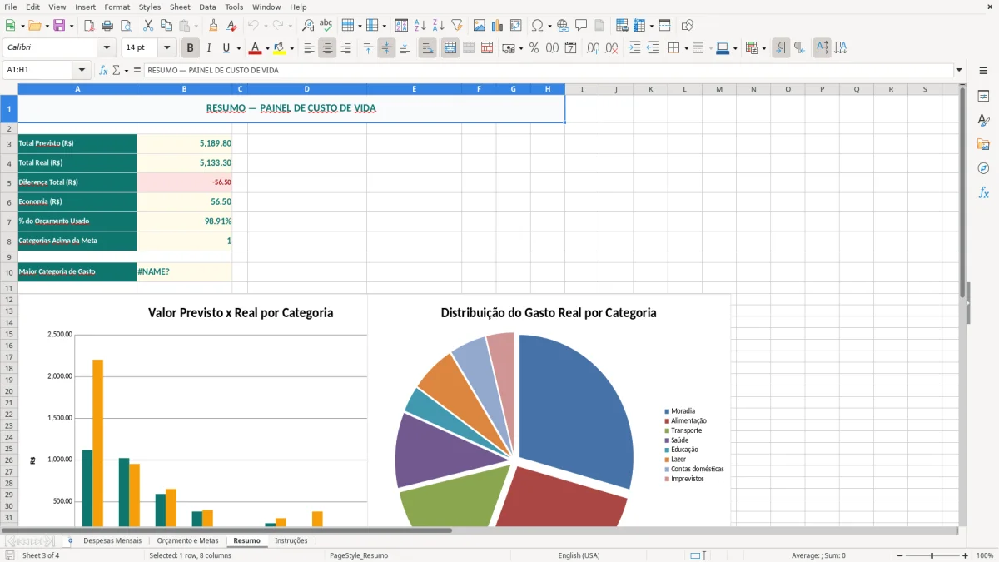Viewport: 999px width, 562px height.
Task: Apply yellow background color swatch
Action: tap(280, 48)
